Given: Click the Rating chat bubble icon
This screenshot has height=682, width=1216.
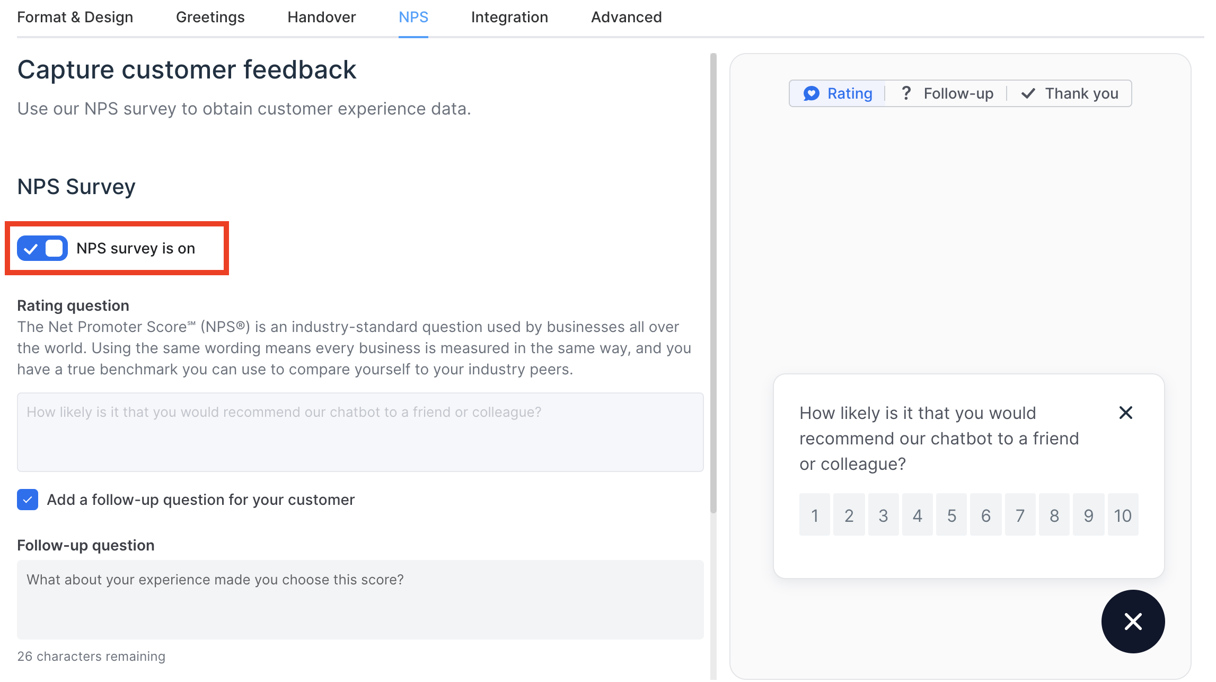Looking at the screenshot, I should (811, 93).
